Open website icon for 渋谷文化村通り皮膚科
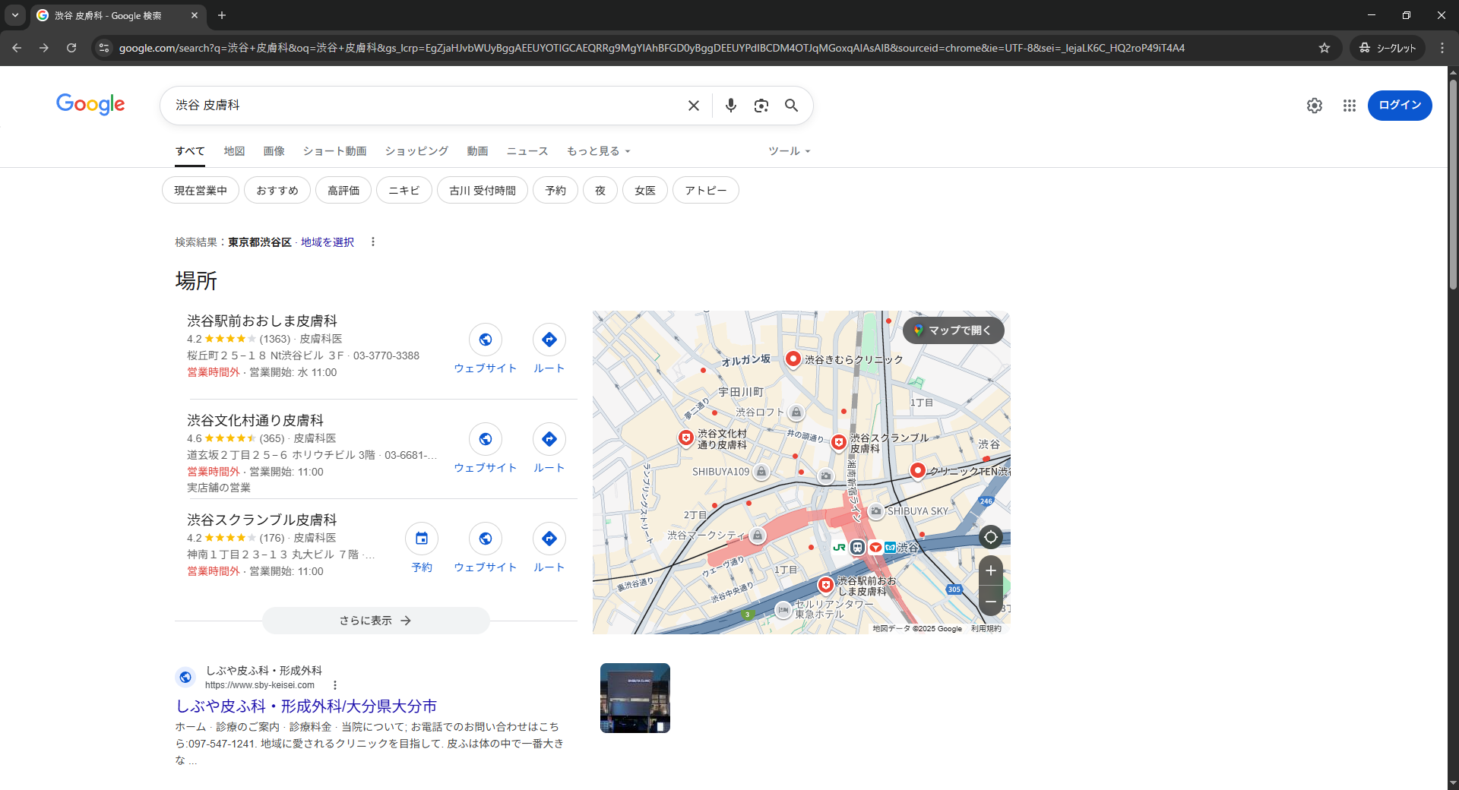Image resolution: width=1459 pixels, height=790 pixels. tap(486, 439)
